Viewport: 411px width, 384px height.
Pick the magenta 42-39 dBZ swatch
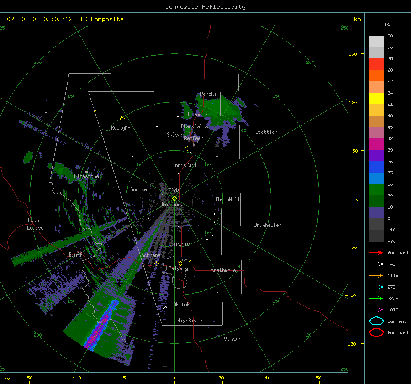click(x=376, y=144)
